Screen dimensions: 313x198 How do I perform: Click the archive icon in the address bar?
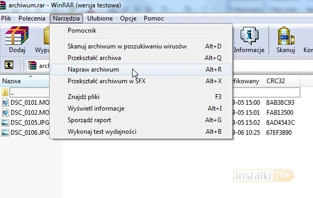pos(32,65)
